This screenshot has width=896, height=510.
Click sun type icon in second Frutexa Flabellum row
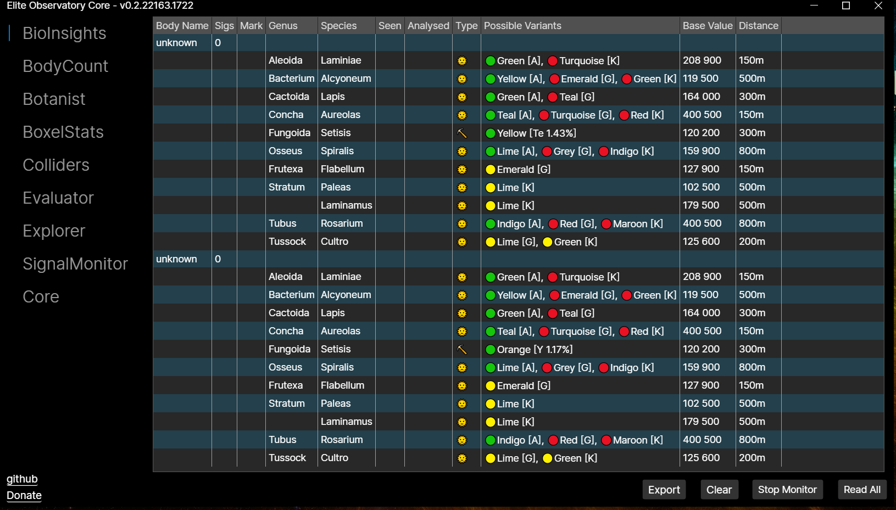click(462, 386)
